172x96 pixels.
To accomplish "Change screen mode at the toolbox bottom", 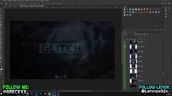I will point(1,74).
